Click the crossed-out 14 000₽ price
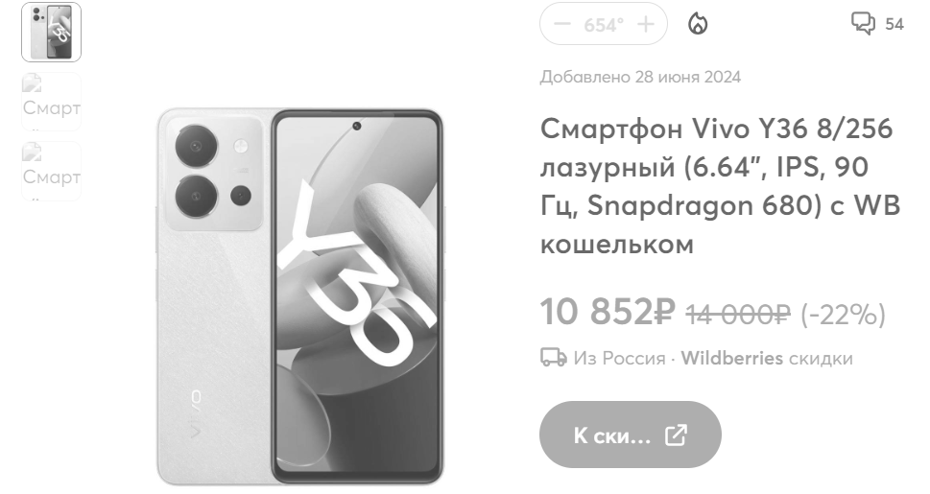 point(738,315)
